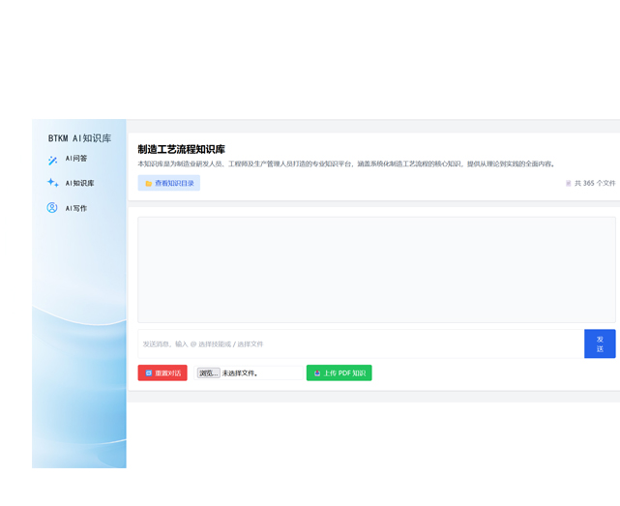Screen dimensions: 620x506
Task: Click the 浏览... file browse button
Action: (208, 372)
